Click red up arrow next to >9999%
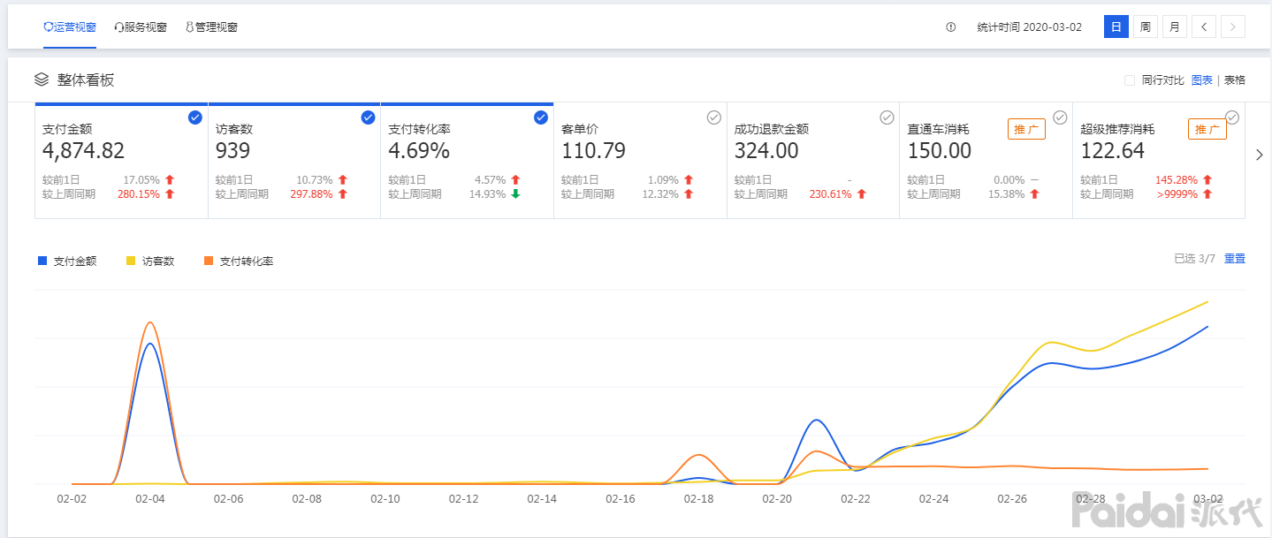This screenshot has height=538, width=1272. click(x=1207, y=194)
